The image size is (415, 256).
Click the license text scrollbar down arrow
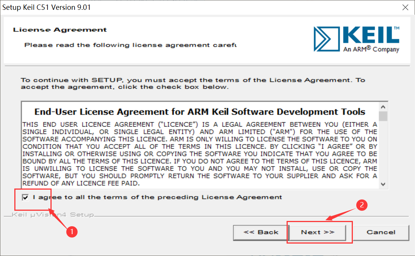[383, 184]
